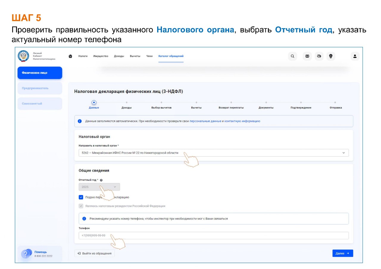Click the home icon in navigation bar

pos(71,56)
